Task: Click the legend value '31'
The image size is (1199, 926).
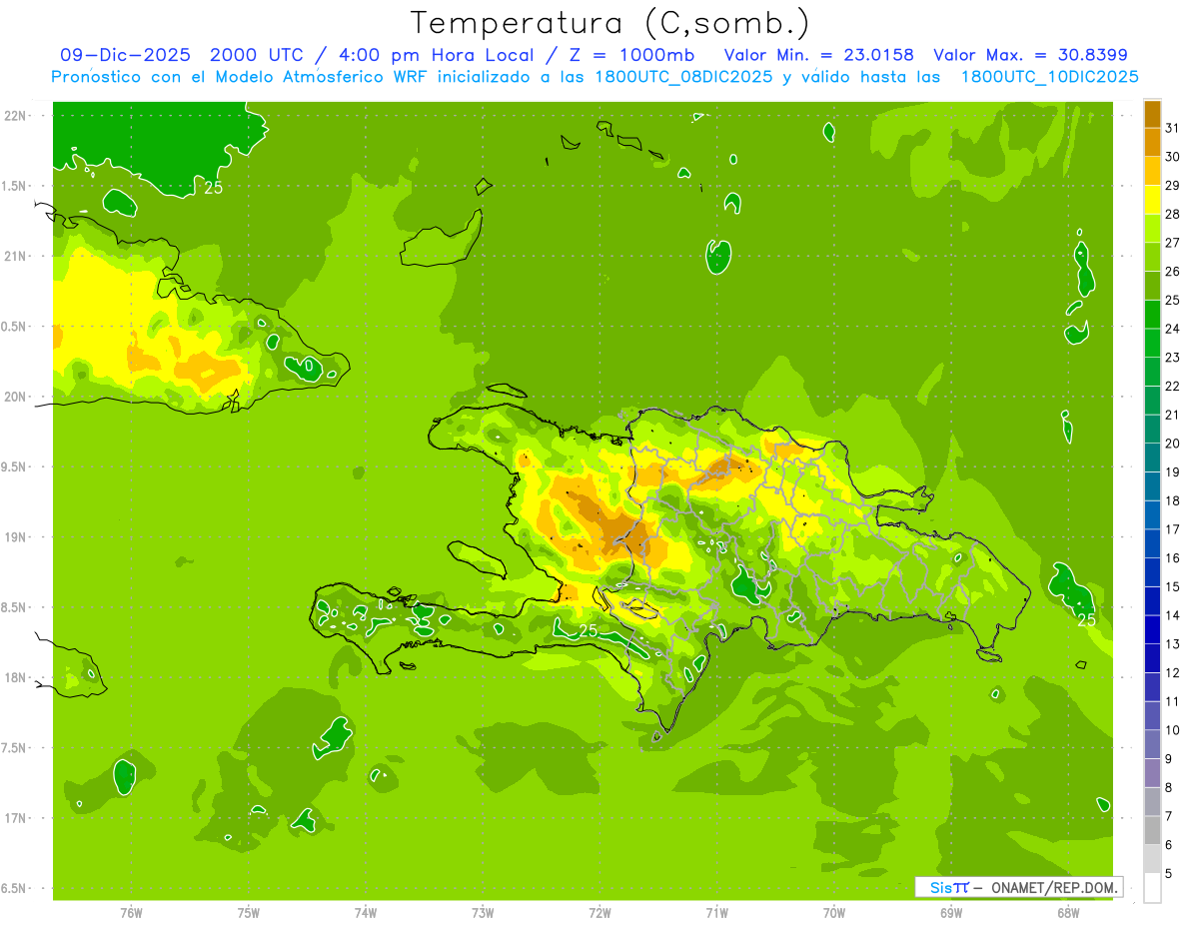Action: point(1173,128)
